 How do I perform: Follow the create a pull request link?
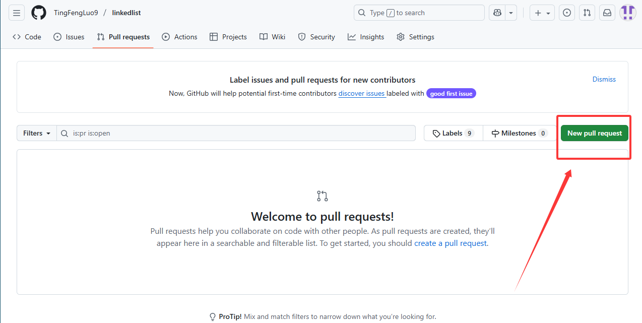tap(451, 243)
